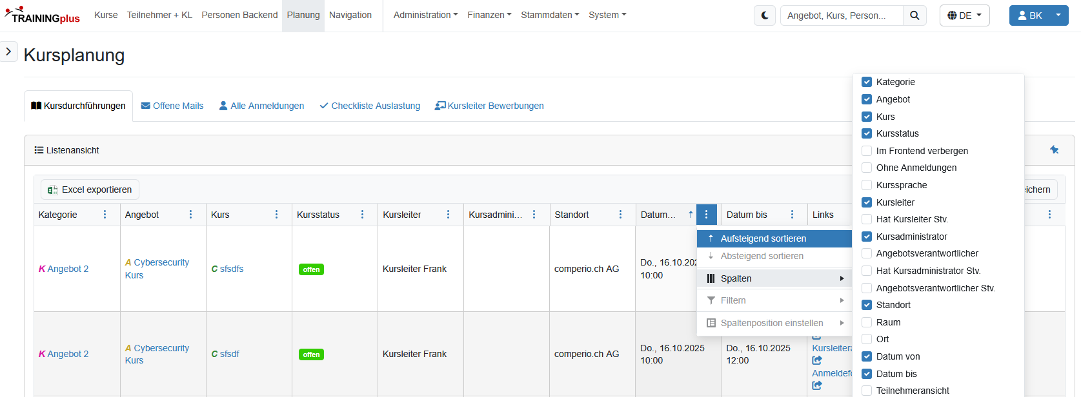The width and height of the screenshot is (1081, 397).
Task: Open Standort column three-dot menu
Action: [621, 215]
